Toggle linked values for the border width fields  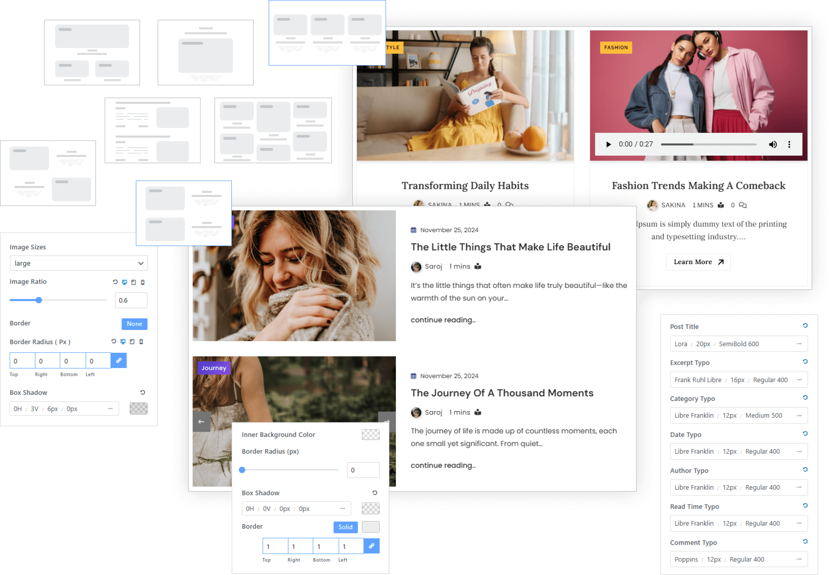tap(371, 546)
